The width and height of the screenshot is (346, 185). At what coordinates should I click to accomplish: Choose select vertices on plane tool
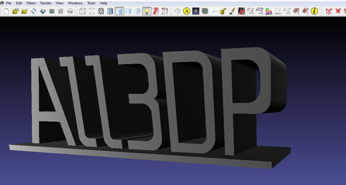259,11
